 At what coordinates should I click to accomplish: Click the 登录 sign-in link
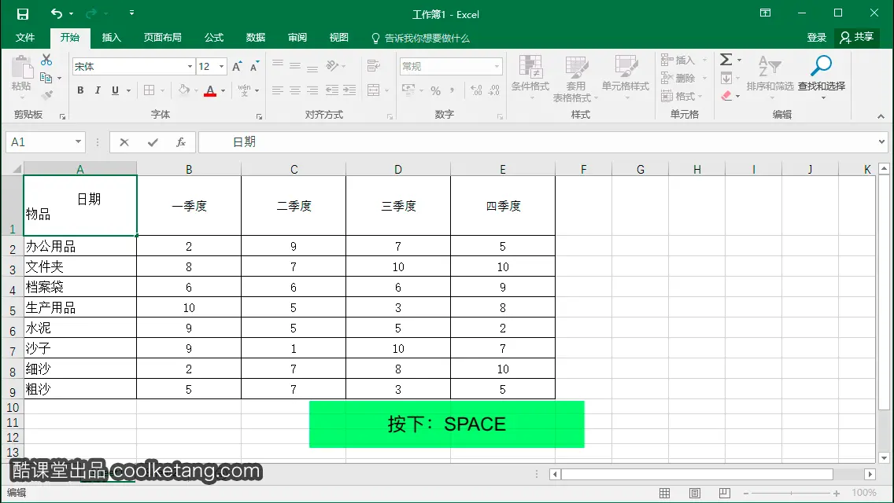816,38
